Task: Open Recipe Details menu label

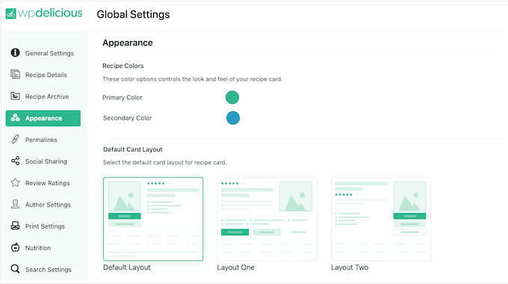Action: pos(46,75)
